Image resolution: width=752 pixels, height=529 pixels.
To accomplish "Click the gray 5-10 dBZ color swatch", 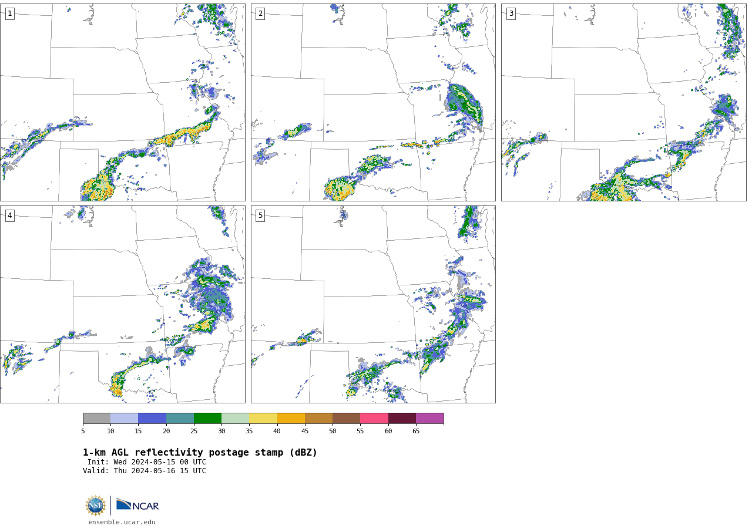I will click(96, 418).
